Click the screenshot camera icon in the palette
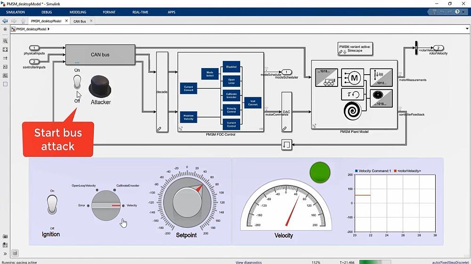Screen dimensions: 471x264 pyautogui.click(x=5, y=236)
